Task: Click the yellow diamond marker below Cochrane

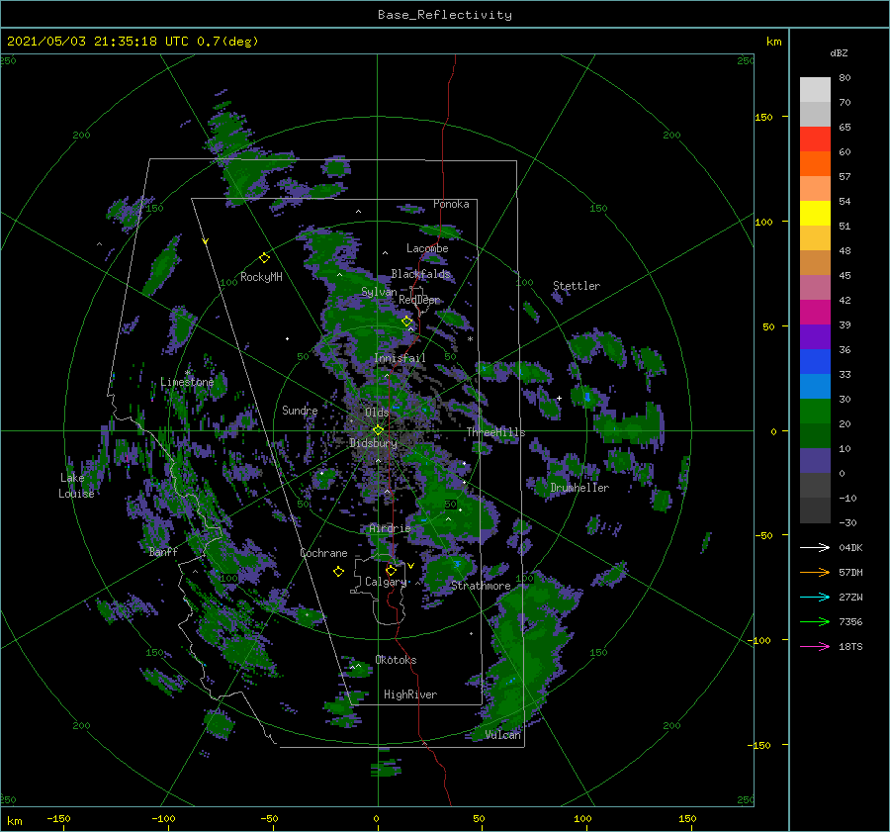Action: tap(338, 572)
